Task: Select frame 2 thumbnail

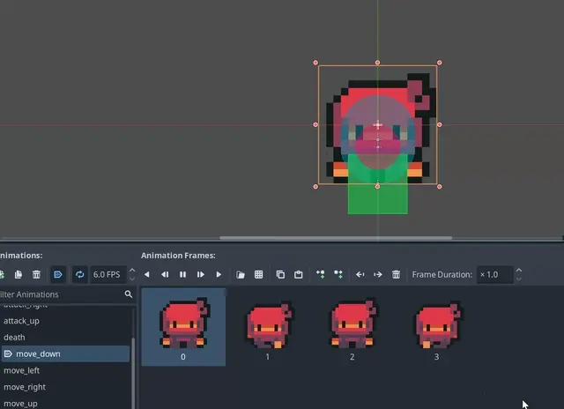Action: (x=352, y=326)
